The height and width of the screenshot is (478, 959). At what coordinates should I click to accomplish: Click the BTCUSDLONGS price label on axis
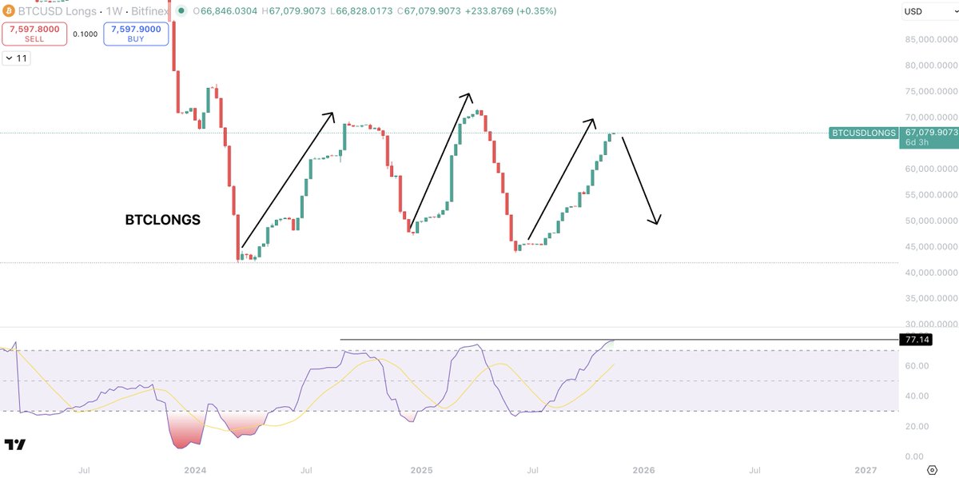[x=863, y=133]
